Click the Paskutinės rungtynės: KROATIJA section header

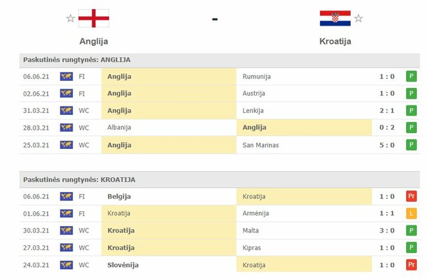[219, 180]
